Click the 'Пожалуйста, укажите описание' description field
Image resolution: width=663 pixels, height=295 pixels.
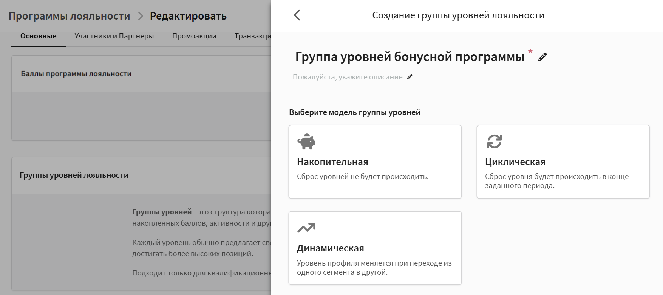348,77
